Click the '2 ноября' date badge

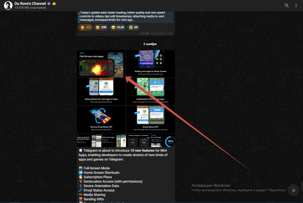[150, 44]
